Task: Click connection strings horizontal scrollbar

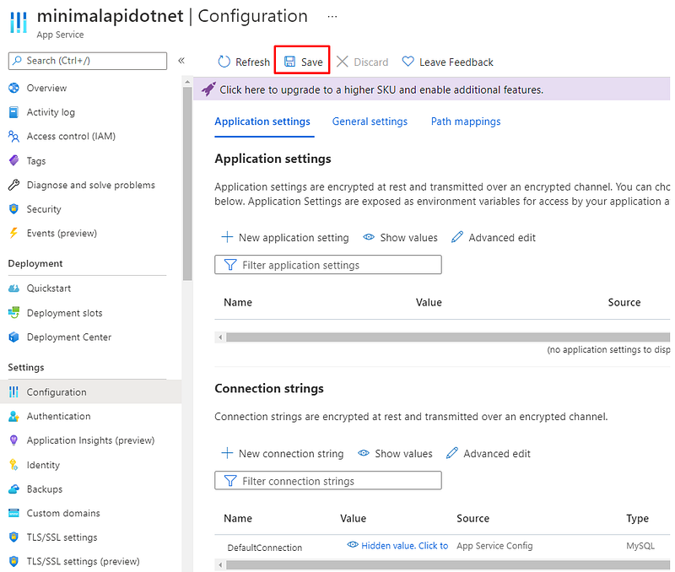Action: 448,564
